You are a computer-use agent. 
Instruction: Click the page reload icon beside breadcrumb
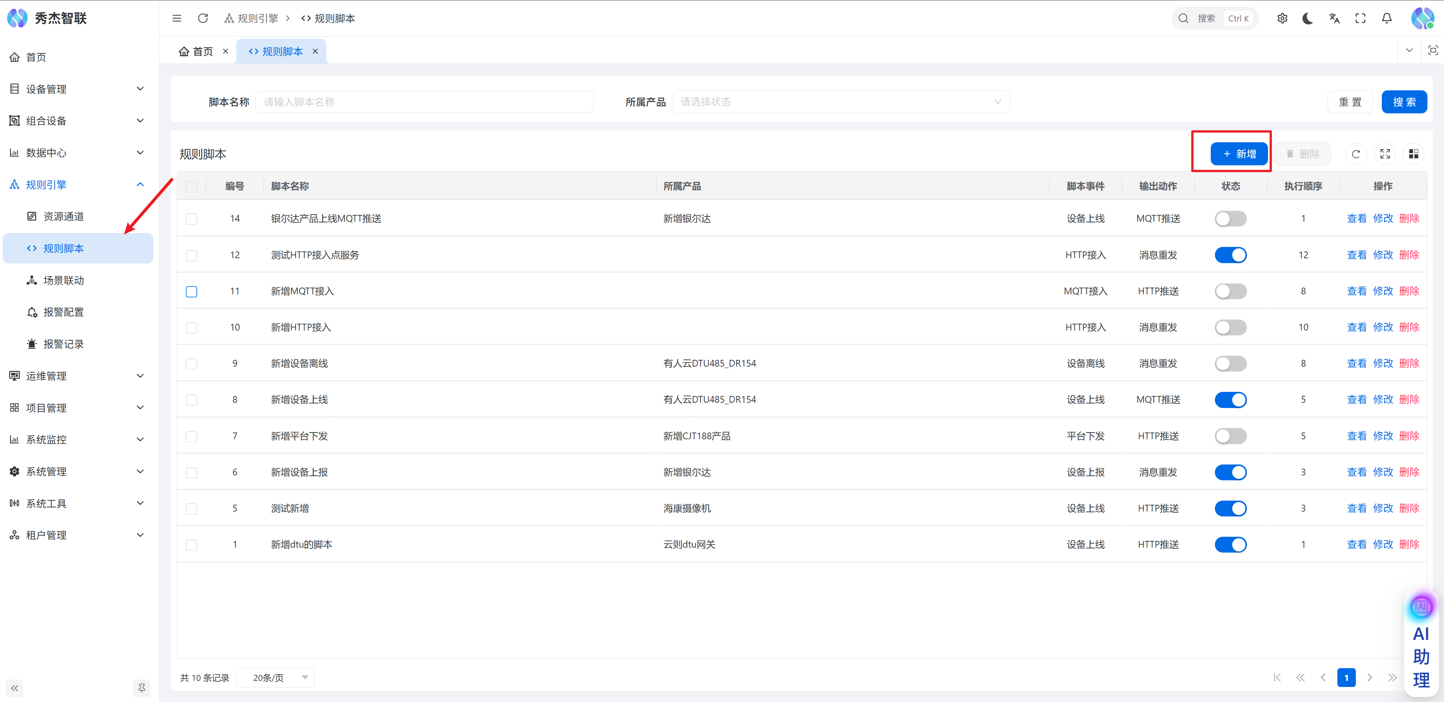[203, 18]
